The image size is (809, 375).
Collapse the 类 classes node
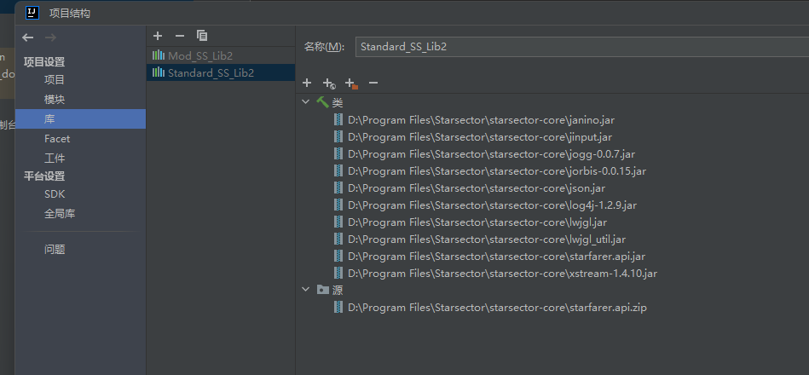click(x=307, y=102)
